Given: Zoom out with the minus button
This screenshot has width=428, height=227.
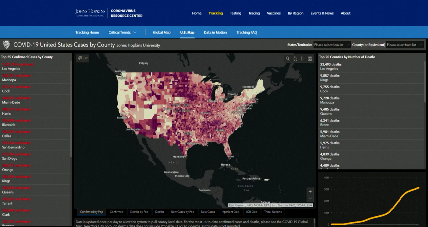Looking at the screenshot, I should tap(310, 198).
